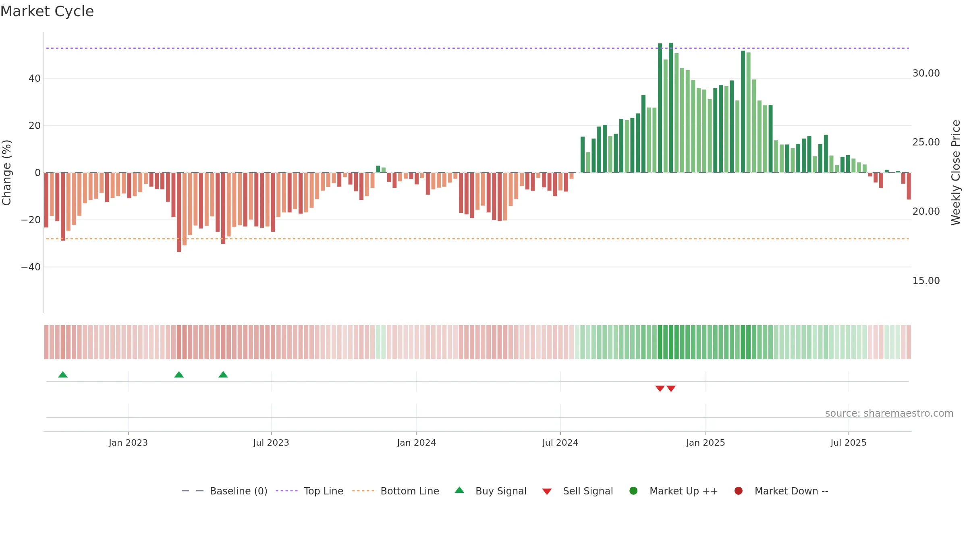Click the orange dotted bottom line on chart
The image size is (967, 544).
477,239
